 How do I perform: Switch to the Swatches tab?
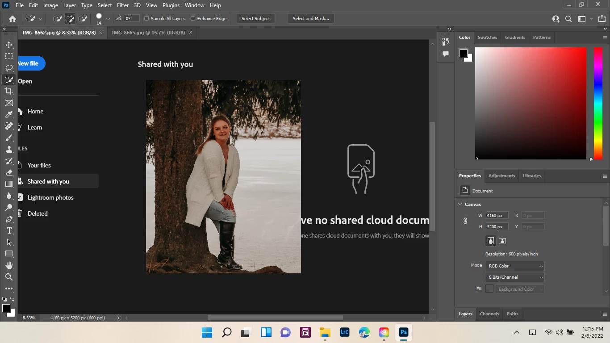(x=487, y=38)
